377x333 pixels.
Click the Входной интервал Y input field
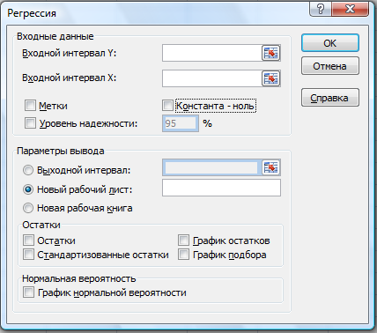pos(211,53)
